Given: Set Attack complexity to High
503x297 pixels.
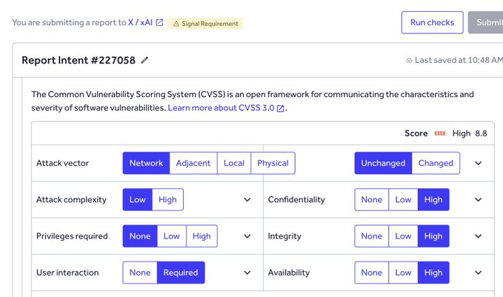Looking at the screenshot, I should [167, 200].
